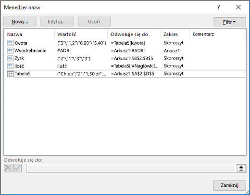Click the Tabela5 value starting with Chleb
This screenshot has height=195, width=250.
click(x=82, y=74)
